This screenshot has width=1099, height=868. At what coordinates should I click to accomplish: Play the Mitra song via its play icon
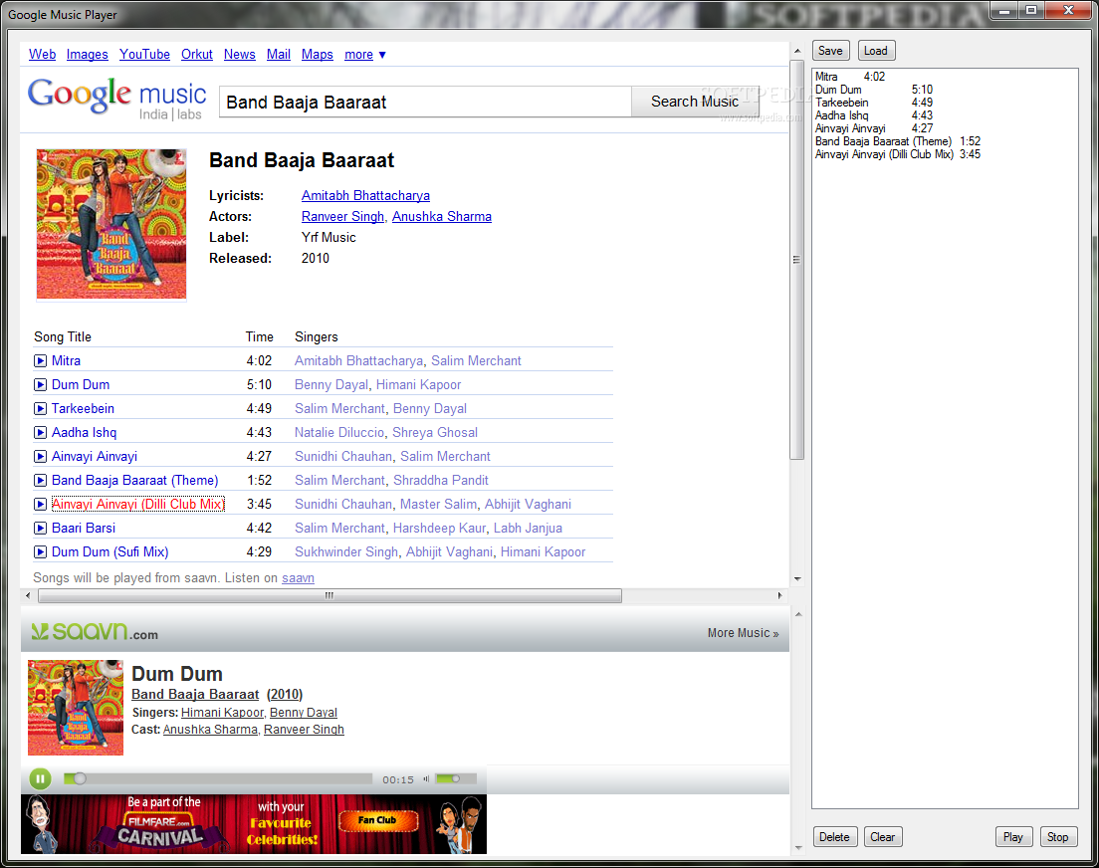tap(41, 361)
